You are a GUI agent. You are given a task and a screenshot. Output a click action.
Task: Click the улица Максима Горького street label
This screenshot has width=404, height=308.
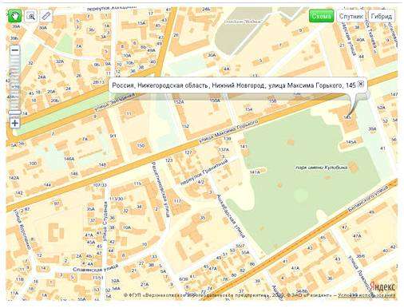tap(229, 132)
